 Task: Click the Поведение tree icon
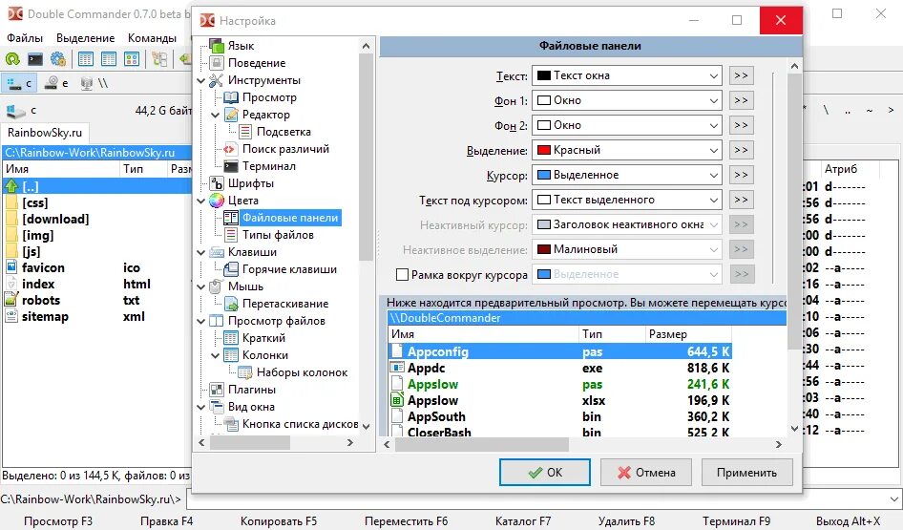(x=217, y=63)
